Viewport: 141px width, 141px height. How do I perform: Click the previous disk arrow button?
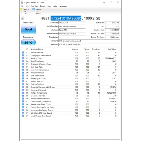[x=23, y=18]
